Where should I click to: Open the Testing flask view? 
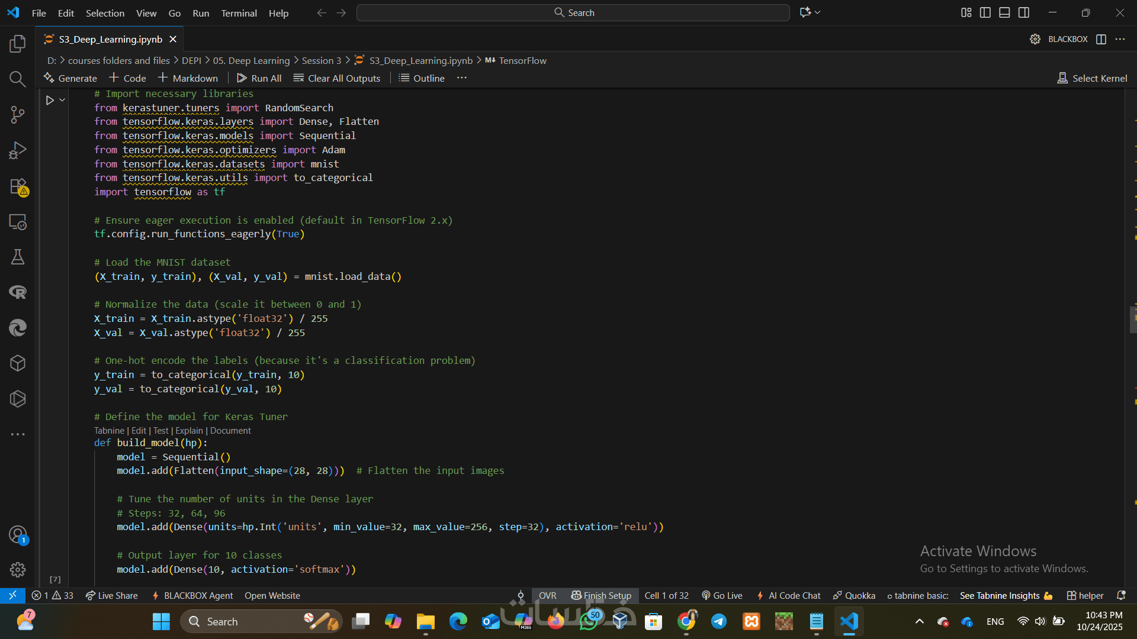pos(18,257)
